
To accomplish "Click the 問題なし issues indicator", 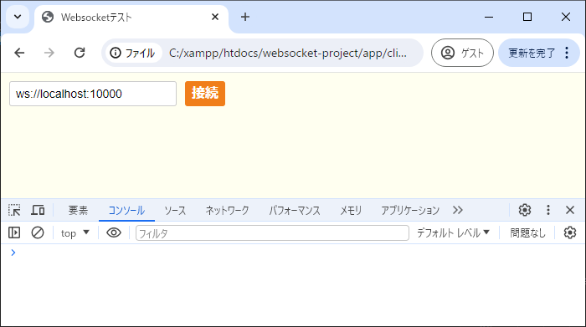I will pyautogui.click(x=527, y=233).
